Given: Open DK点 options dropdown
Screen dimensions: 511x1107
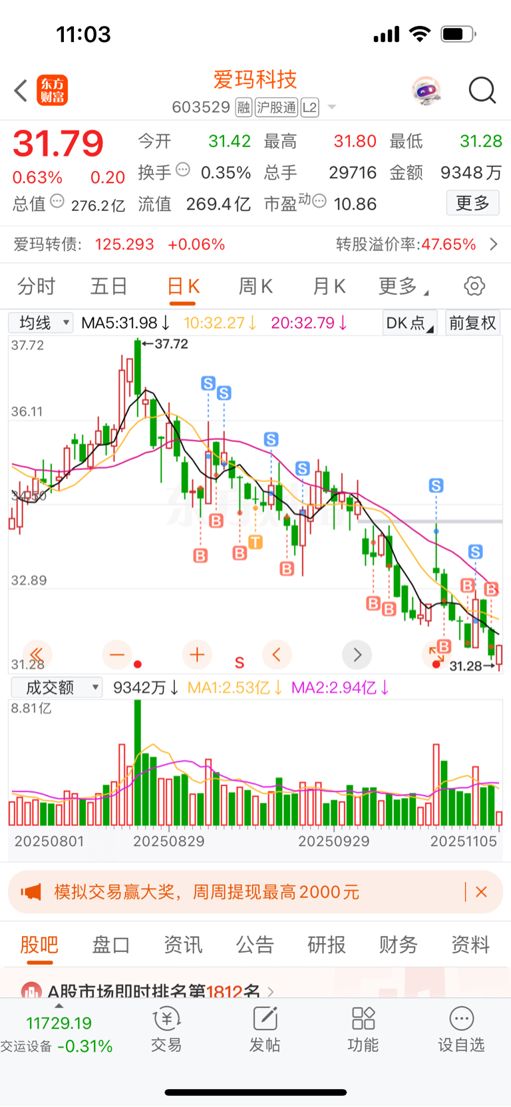Looking at the screenshot, I should pos(410,323).
